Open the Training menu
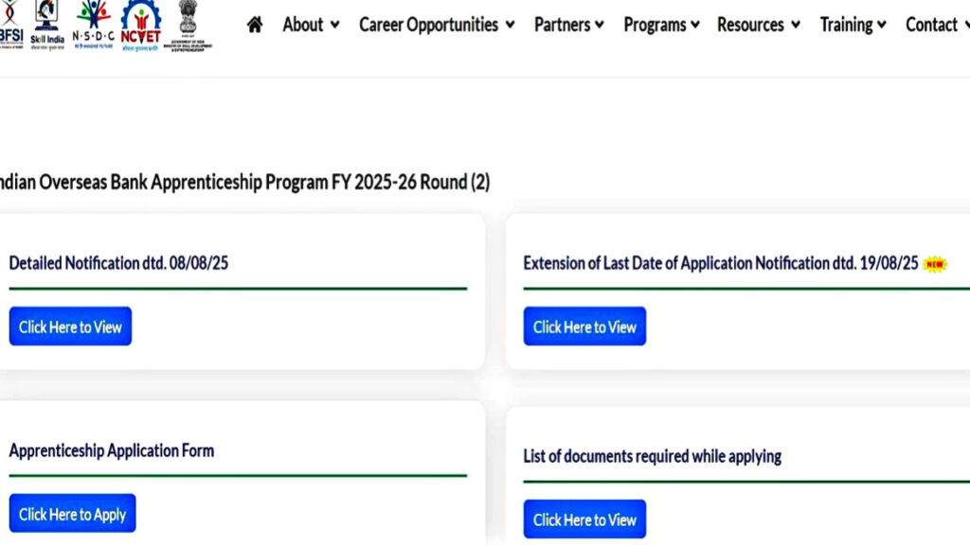Viewport: 970px width, 545px height. point(853,25)
